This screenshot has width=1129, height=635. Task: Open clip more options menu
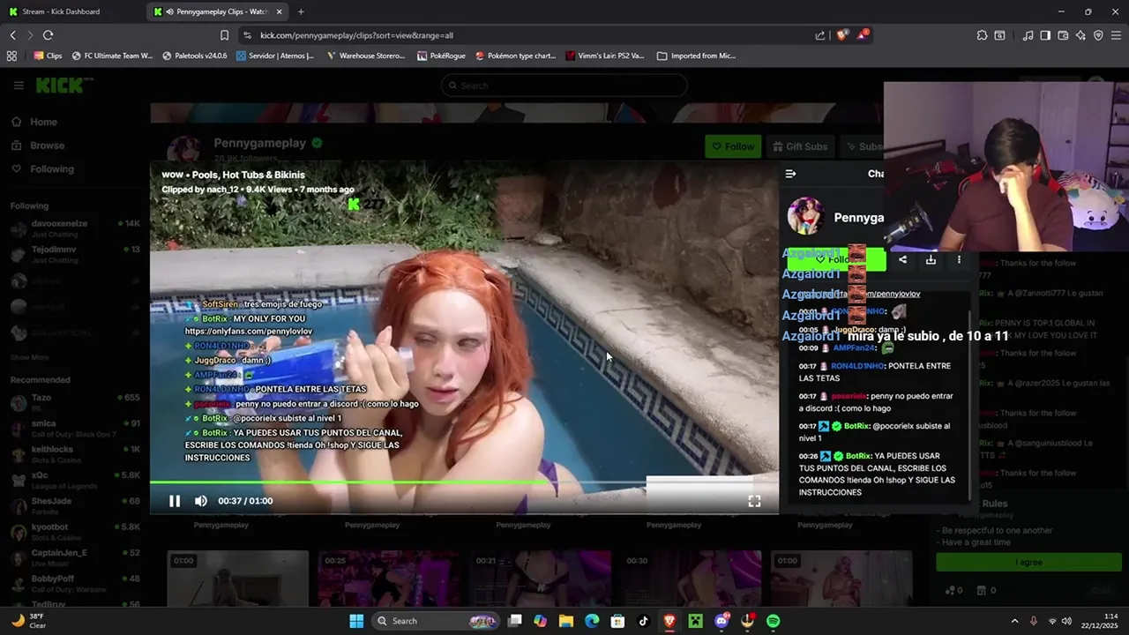(959, 259)
